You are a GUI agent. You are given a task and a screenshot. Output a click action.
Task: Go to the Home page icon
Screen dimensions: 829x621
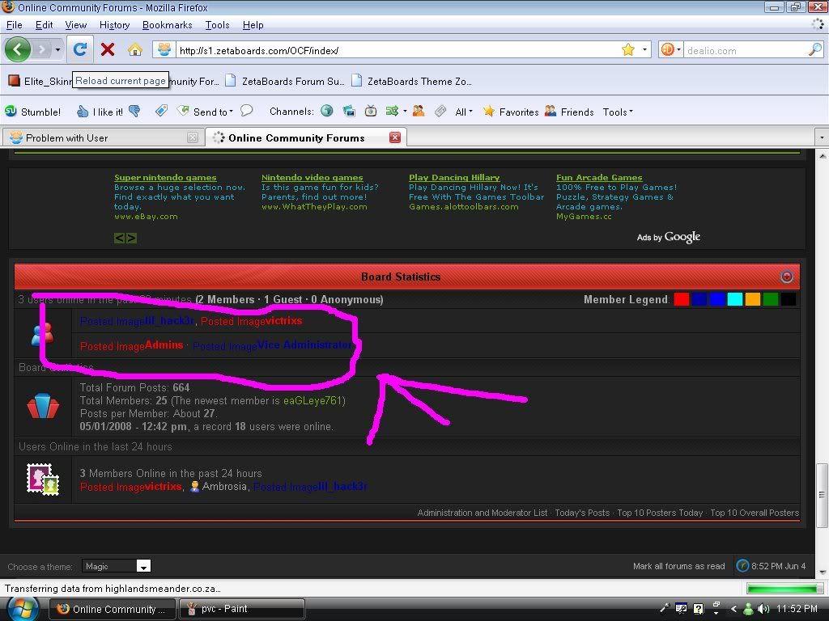(134, 49)
